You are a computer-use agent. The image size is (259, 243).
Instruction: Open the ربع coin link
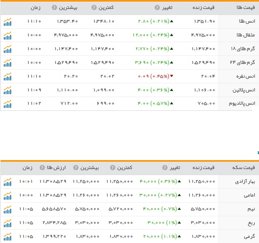click(x=251, y=223)
